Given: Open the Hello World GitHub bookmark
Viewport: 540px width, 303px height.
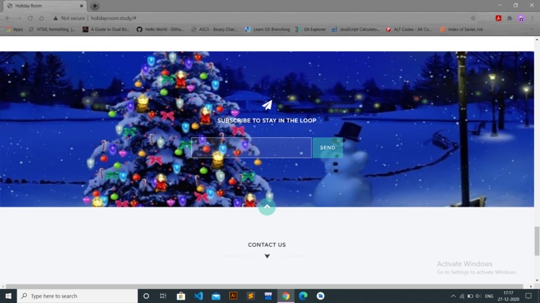Looking at the screenshot, I should point(161,29).
